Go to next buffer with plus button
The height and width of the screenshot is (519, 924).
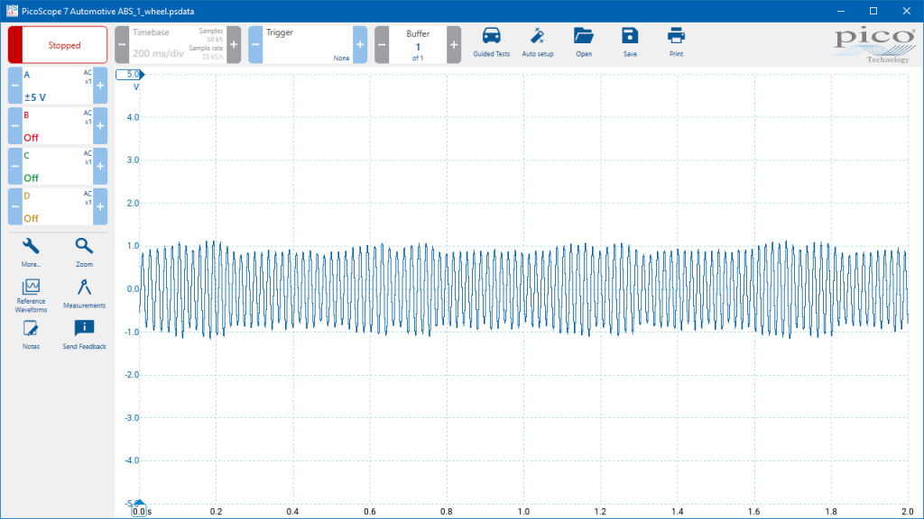pyautogui.click(x=454, y=44)
